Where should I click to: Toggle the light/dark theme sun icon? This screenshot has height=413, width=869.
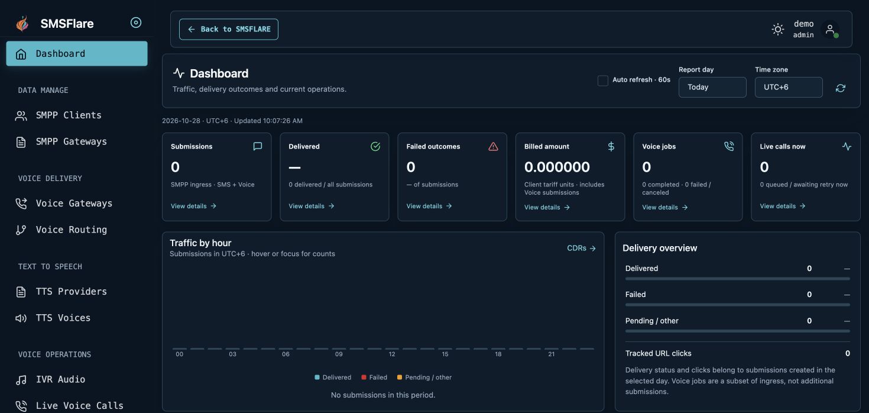click(778, 29)
